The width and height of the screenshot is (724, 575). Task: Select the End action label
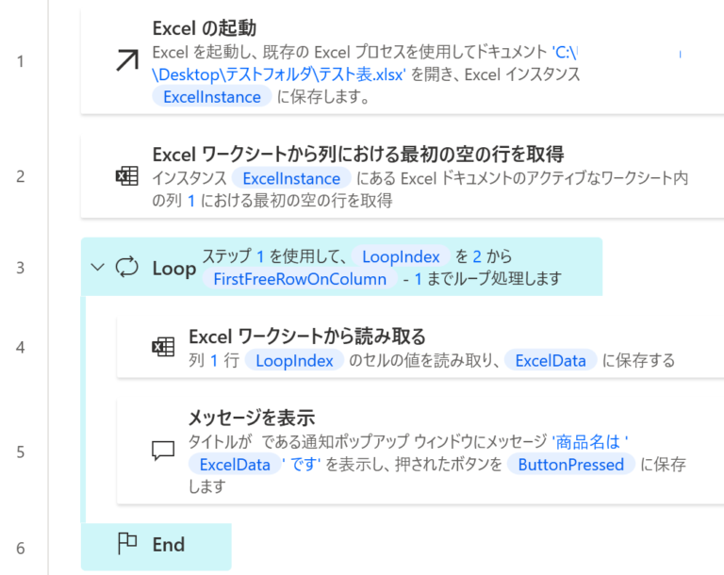169,544
